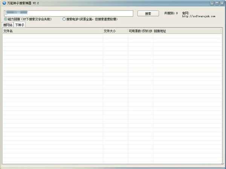Viewport: 226px width, 169px height.
Task: Click the 共搜到: 0 result count text
Action: click(171, 13)
